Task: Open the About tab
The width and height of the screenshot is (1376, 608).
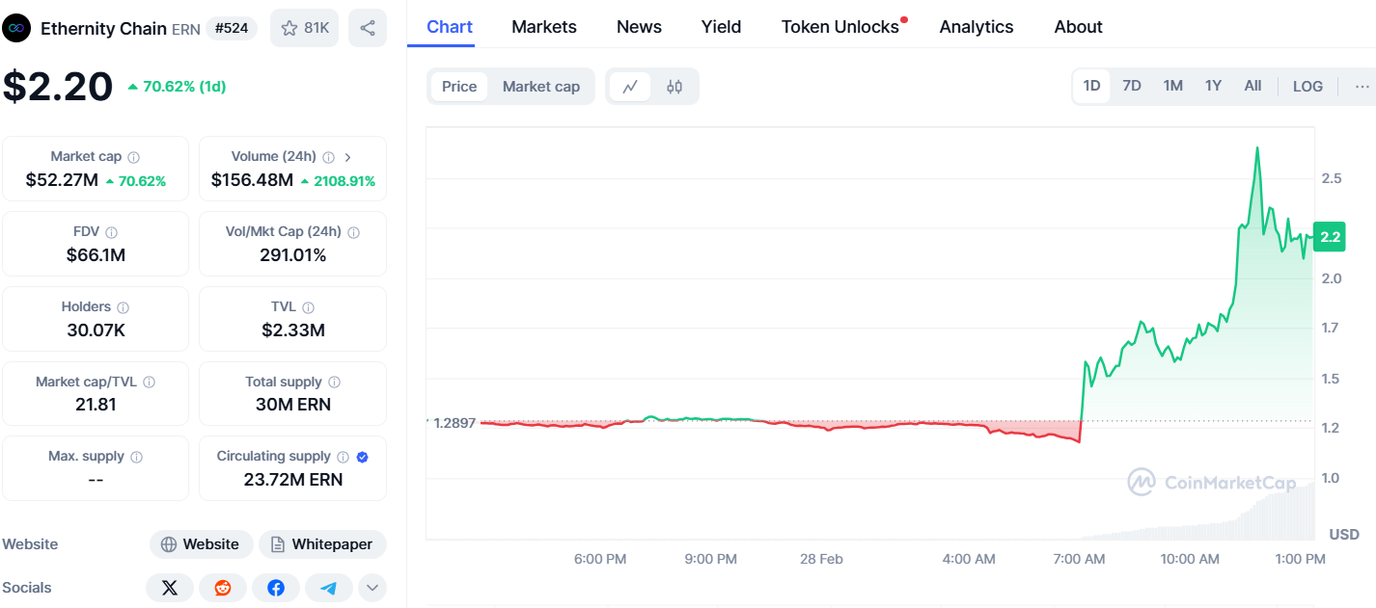Action: [1079, 27]
